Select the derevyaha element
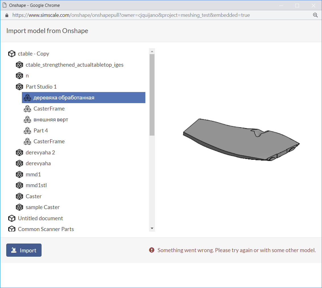Image resolution: width=322 pixels, height=288 pixels. click(x=38, y=163)
